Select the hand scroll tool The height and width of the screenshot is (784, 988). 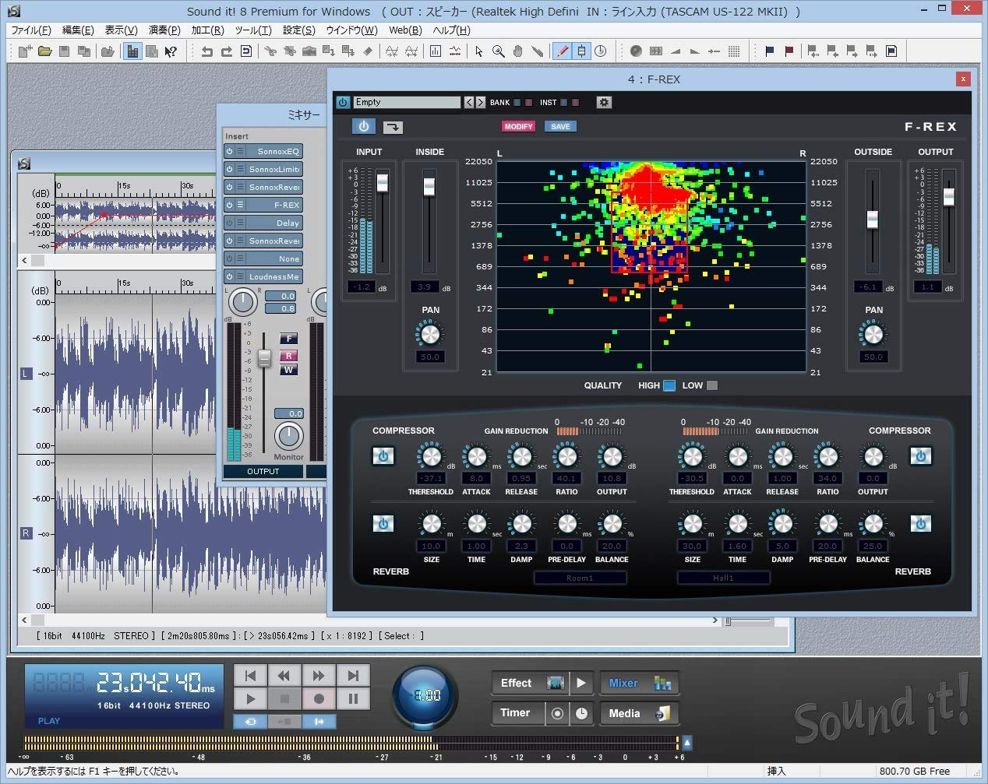point(518,51)
